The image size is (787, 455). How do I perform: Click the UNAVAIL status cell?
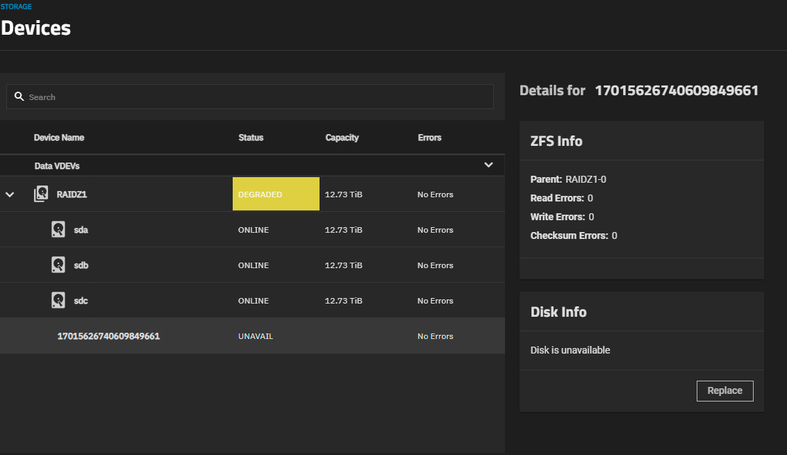[x=256, y=336]
